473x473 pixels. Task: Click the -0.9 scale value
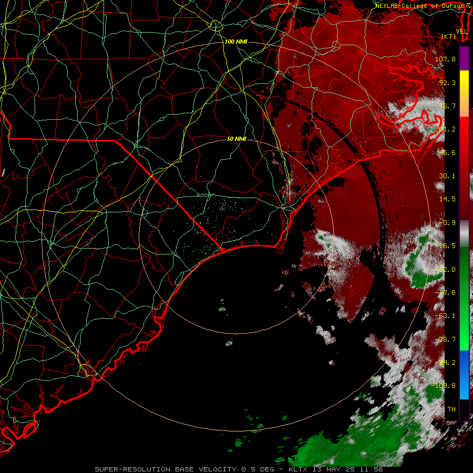click(x=447, y=223)
